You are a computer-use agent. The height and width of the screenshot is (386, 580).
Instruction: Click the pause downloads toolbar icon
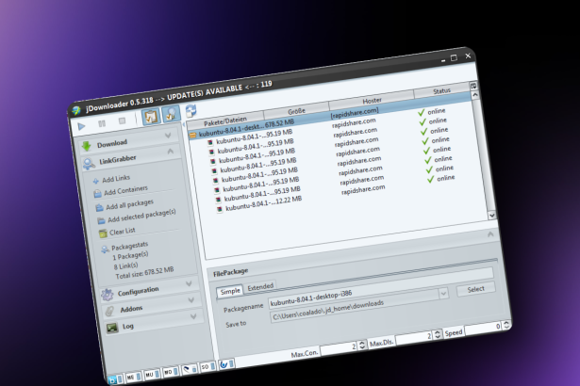[102, 123]
